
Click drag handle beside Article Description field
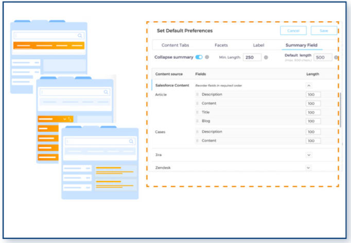[x=197, y=95]
